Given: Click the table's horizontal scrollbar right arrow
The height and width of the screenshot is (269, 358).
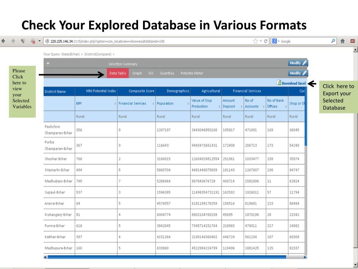Looking at the screenshot, I should coord(305,257).
